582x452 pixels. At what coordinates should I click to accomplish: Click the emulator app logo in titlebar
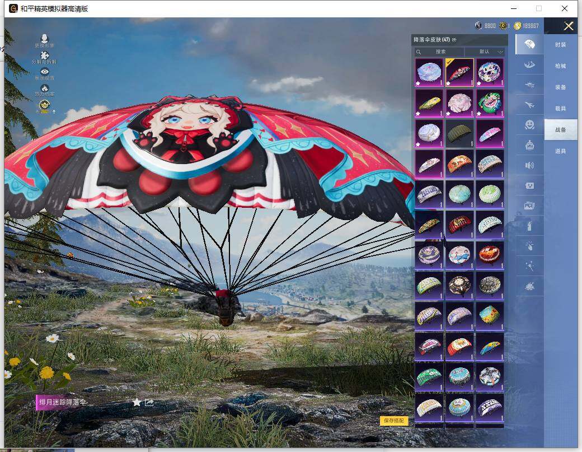[x=13, y=8]
